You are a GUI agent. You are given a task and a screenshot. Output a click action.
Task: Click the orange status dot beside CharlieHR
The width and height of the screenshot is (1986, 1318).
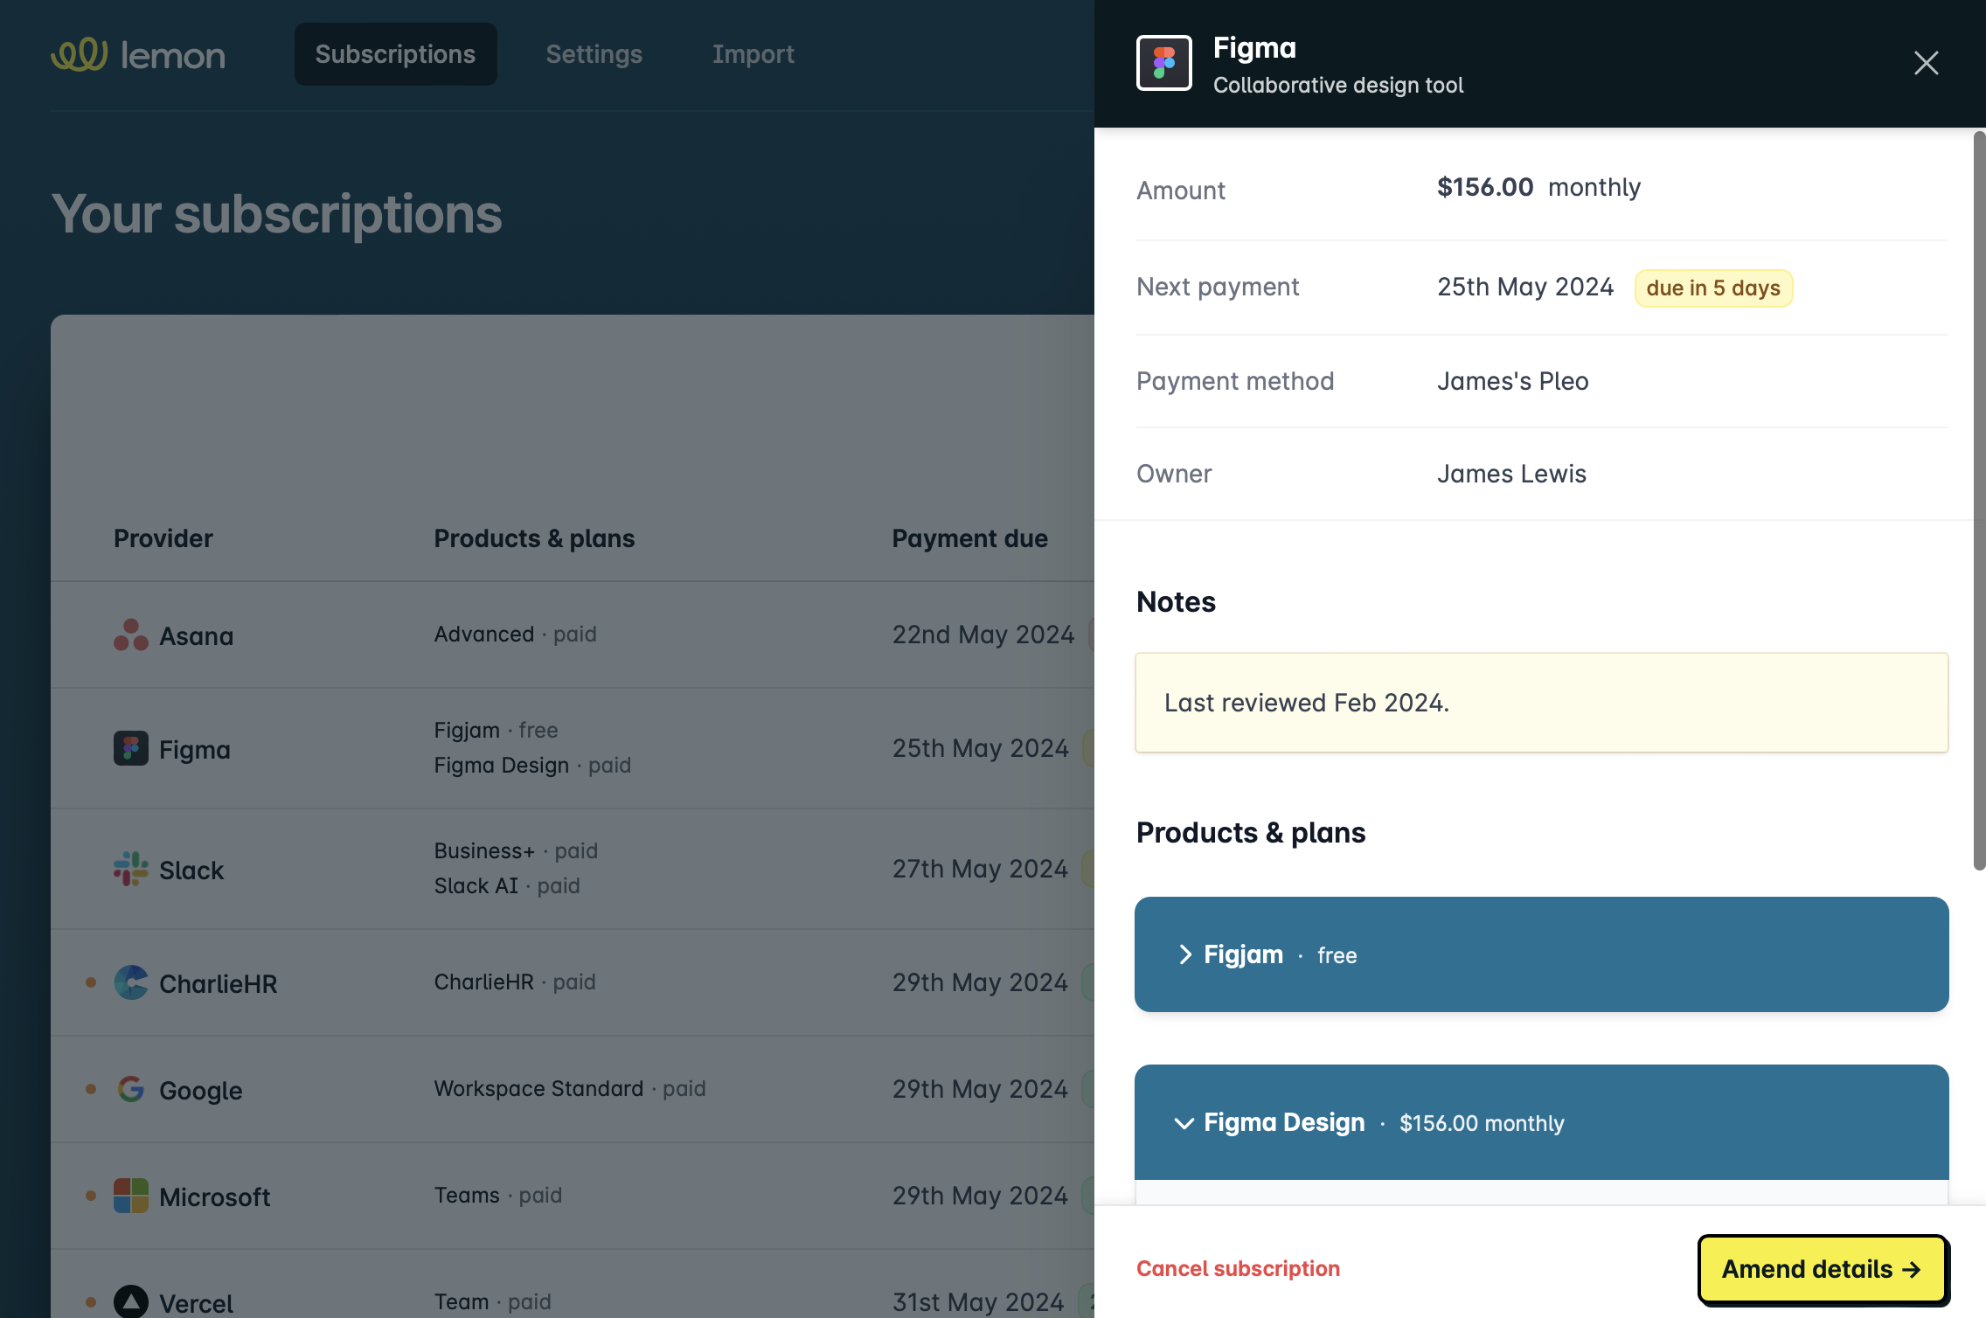(92, 982)
